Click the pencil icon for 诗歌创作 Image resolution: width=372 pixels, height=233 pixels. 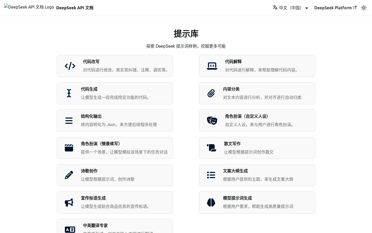click(69, 175)
